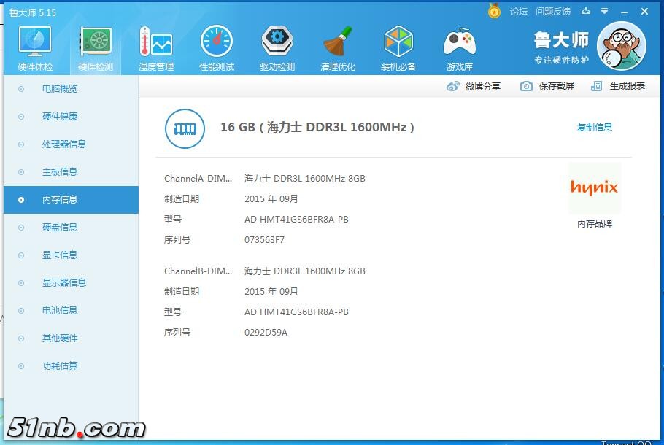Click the 鲁大师 mascot avatar

621,45
